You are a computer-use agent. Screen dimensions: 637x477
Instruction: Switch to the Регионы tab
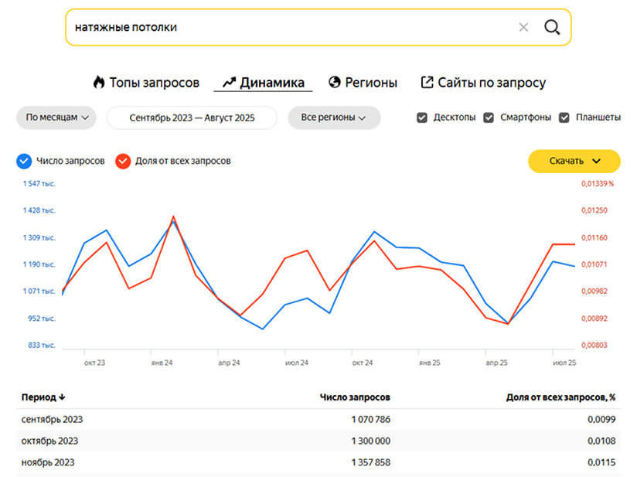(x=371, y=82)
